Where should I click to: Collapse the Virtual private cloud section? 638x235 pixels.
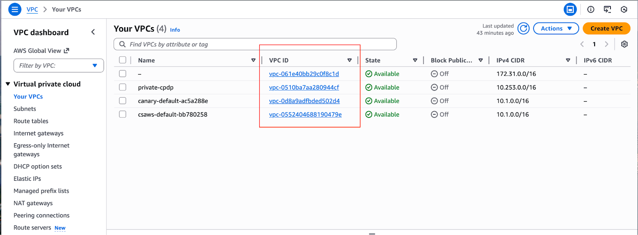point(8,84)
